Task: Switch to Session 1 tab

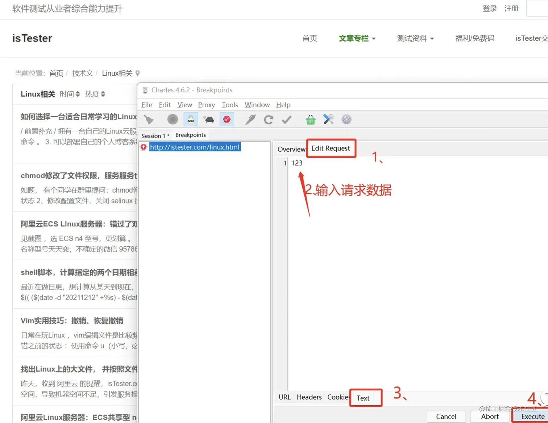Action: [x=155, y=136]
